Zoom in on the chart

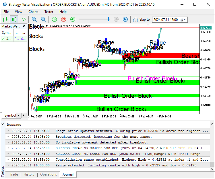34,19
